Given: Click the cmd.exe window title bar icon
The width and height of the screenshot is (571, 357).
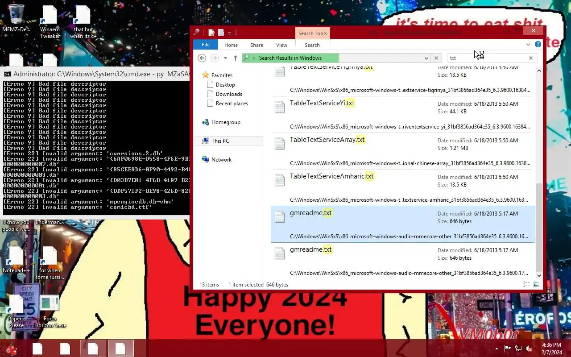Looking at the screenshot, I should 8,74.
